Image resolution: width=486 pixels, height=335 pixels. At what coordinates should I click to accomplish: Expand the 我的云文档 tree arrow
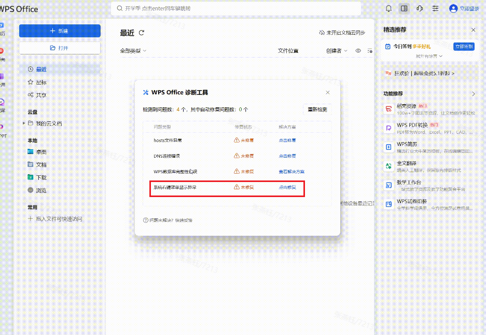tap(24, 123)
